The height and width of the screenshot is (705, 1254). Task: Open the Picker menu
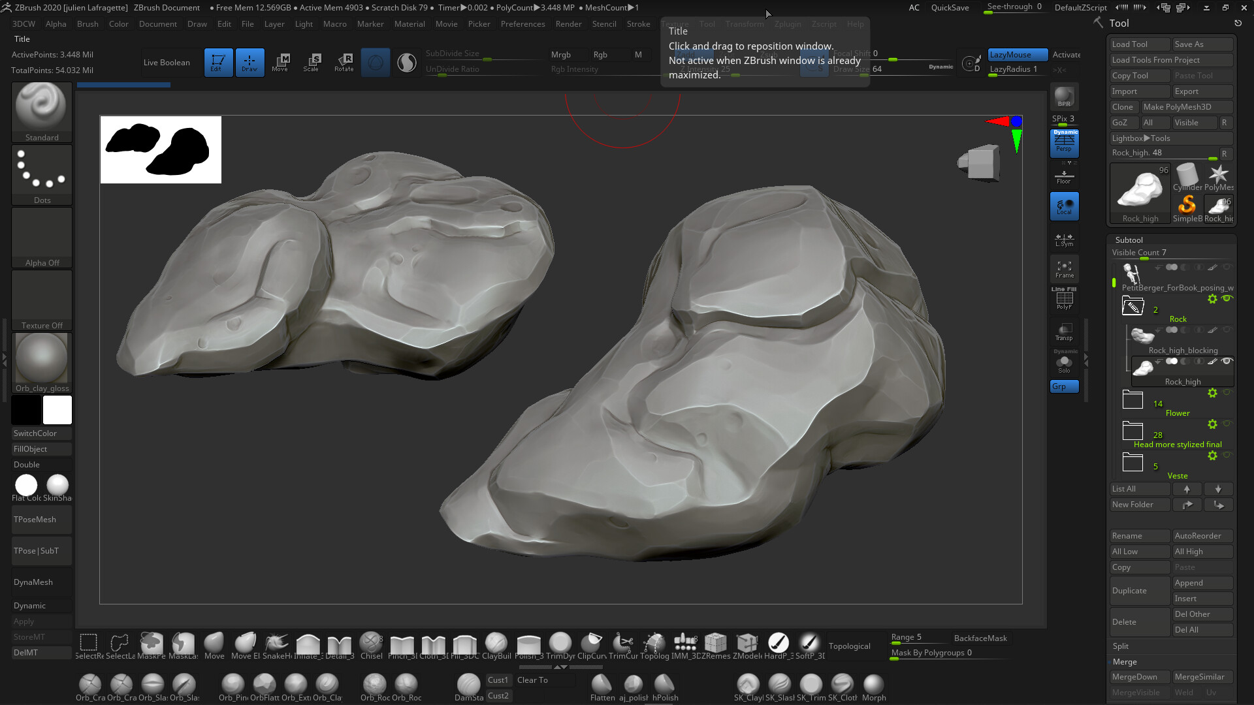[x=479, y=23]
